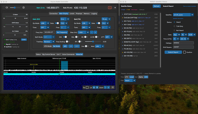Open the Main RX 2 m band dropdown
Viewport: 198px width, 114px height.
click(x=65, y=19)
